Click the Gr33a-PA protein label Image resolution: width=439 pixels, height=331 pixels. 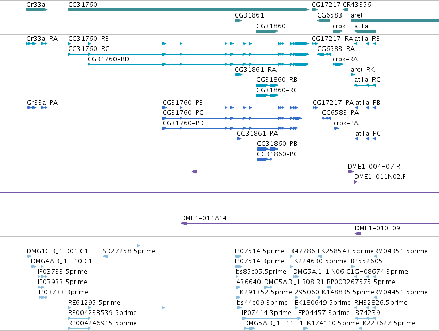click(x=42, y=103)
